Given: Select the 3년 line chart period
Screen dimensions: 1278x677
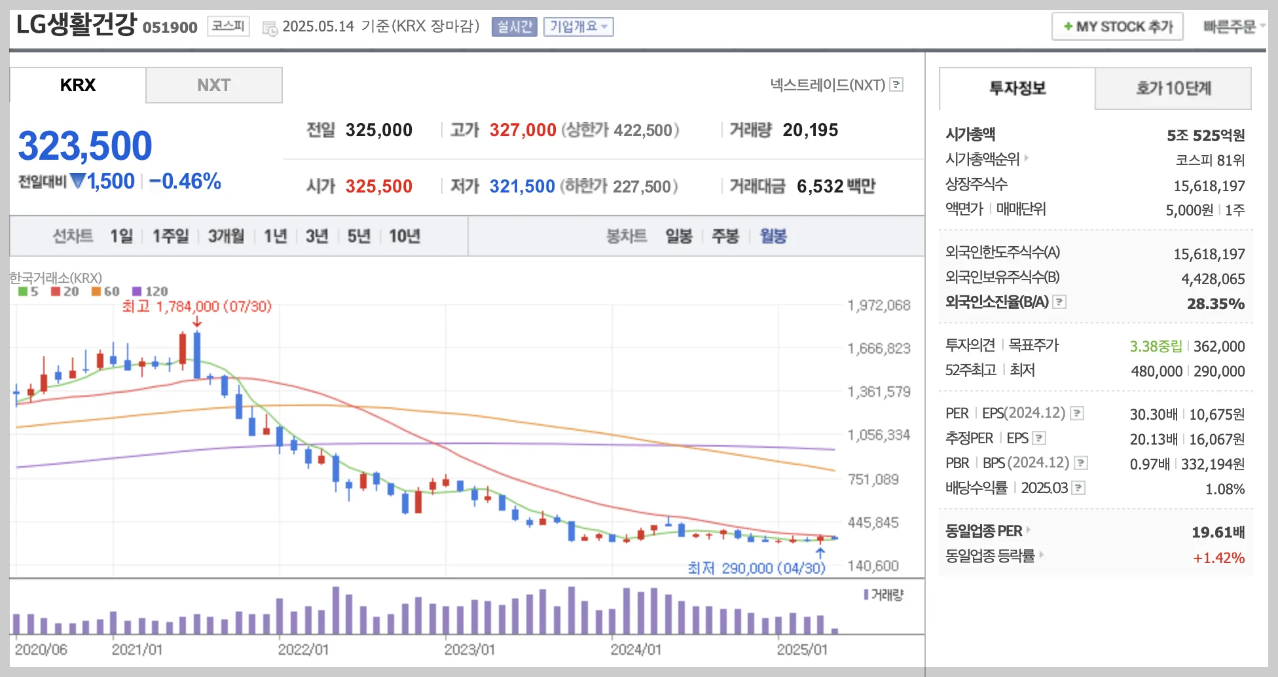Looking at the screenshot, I should coord(317,236).
